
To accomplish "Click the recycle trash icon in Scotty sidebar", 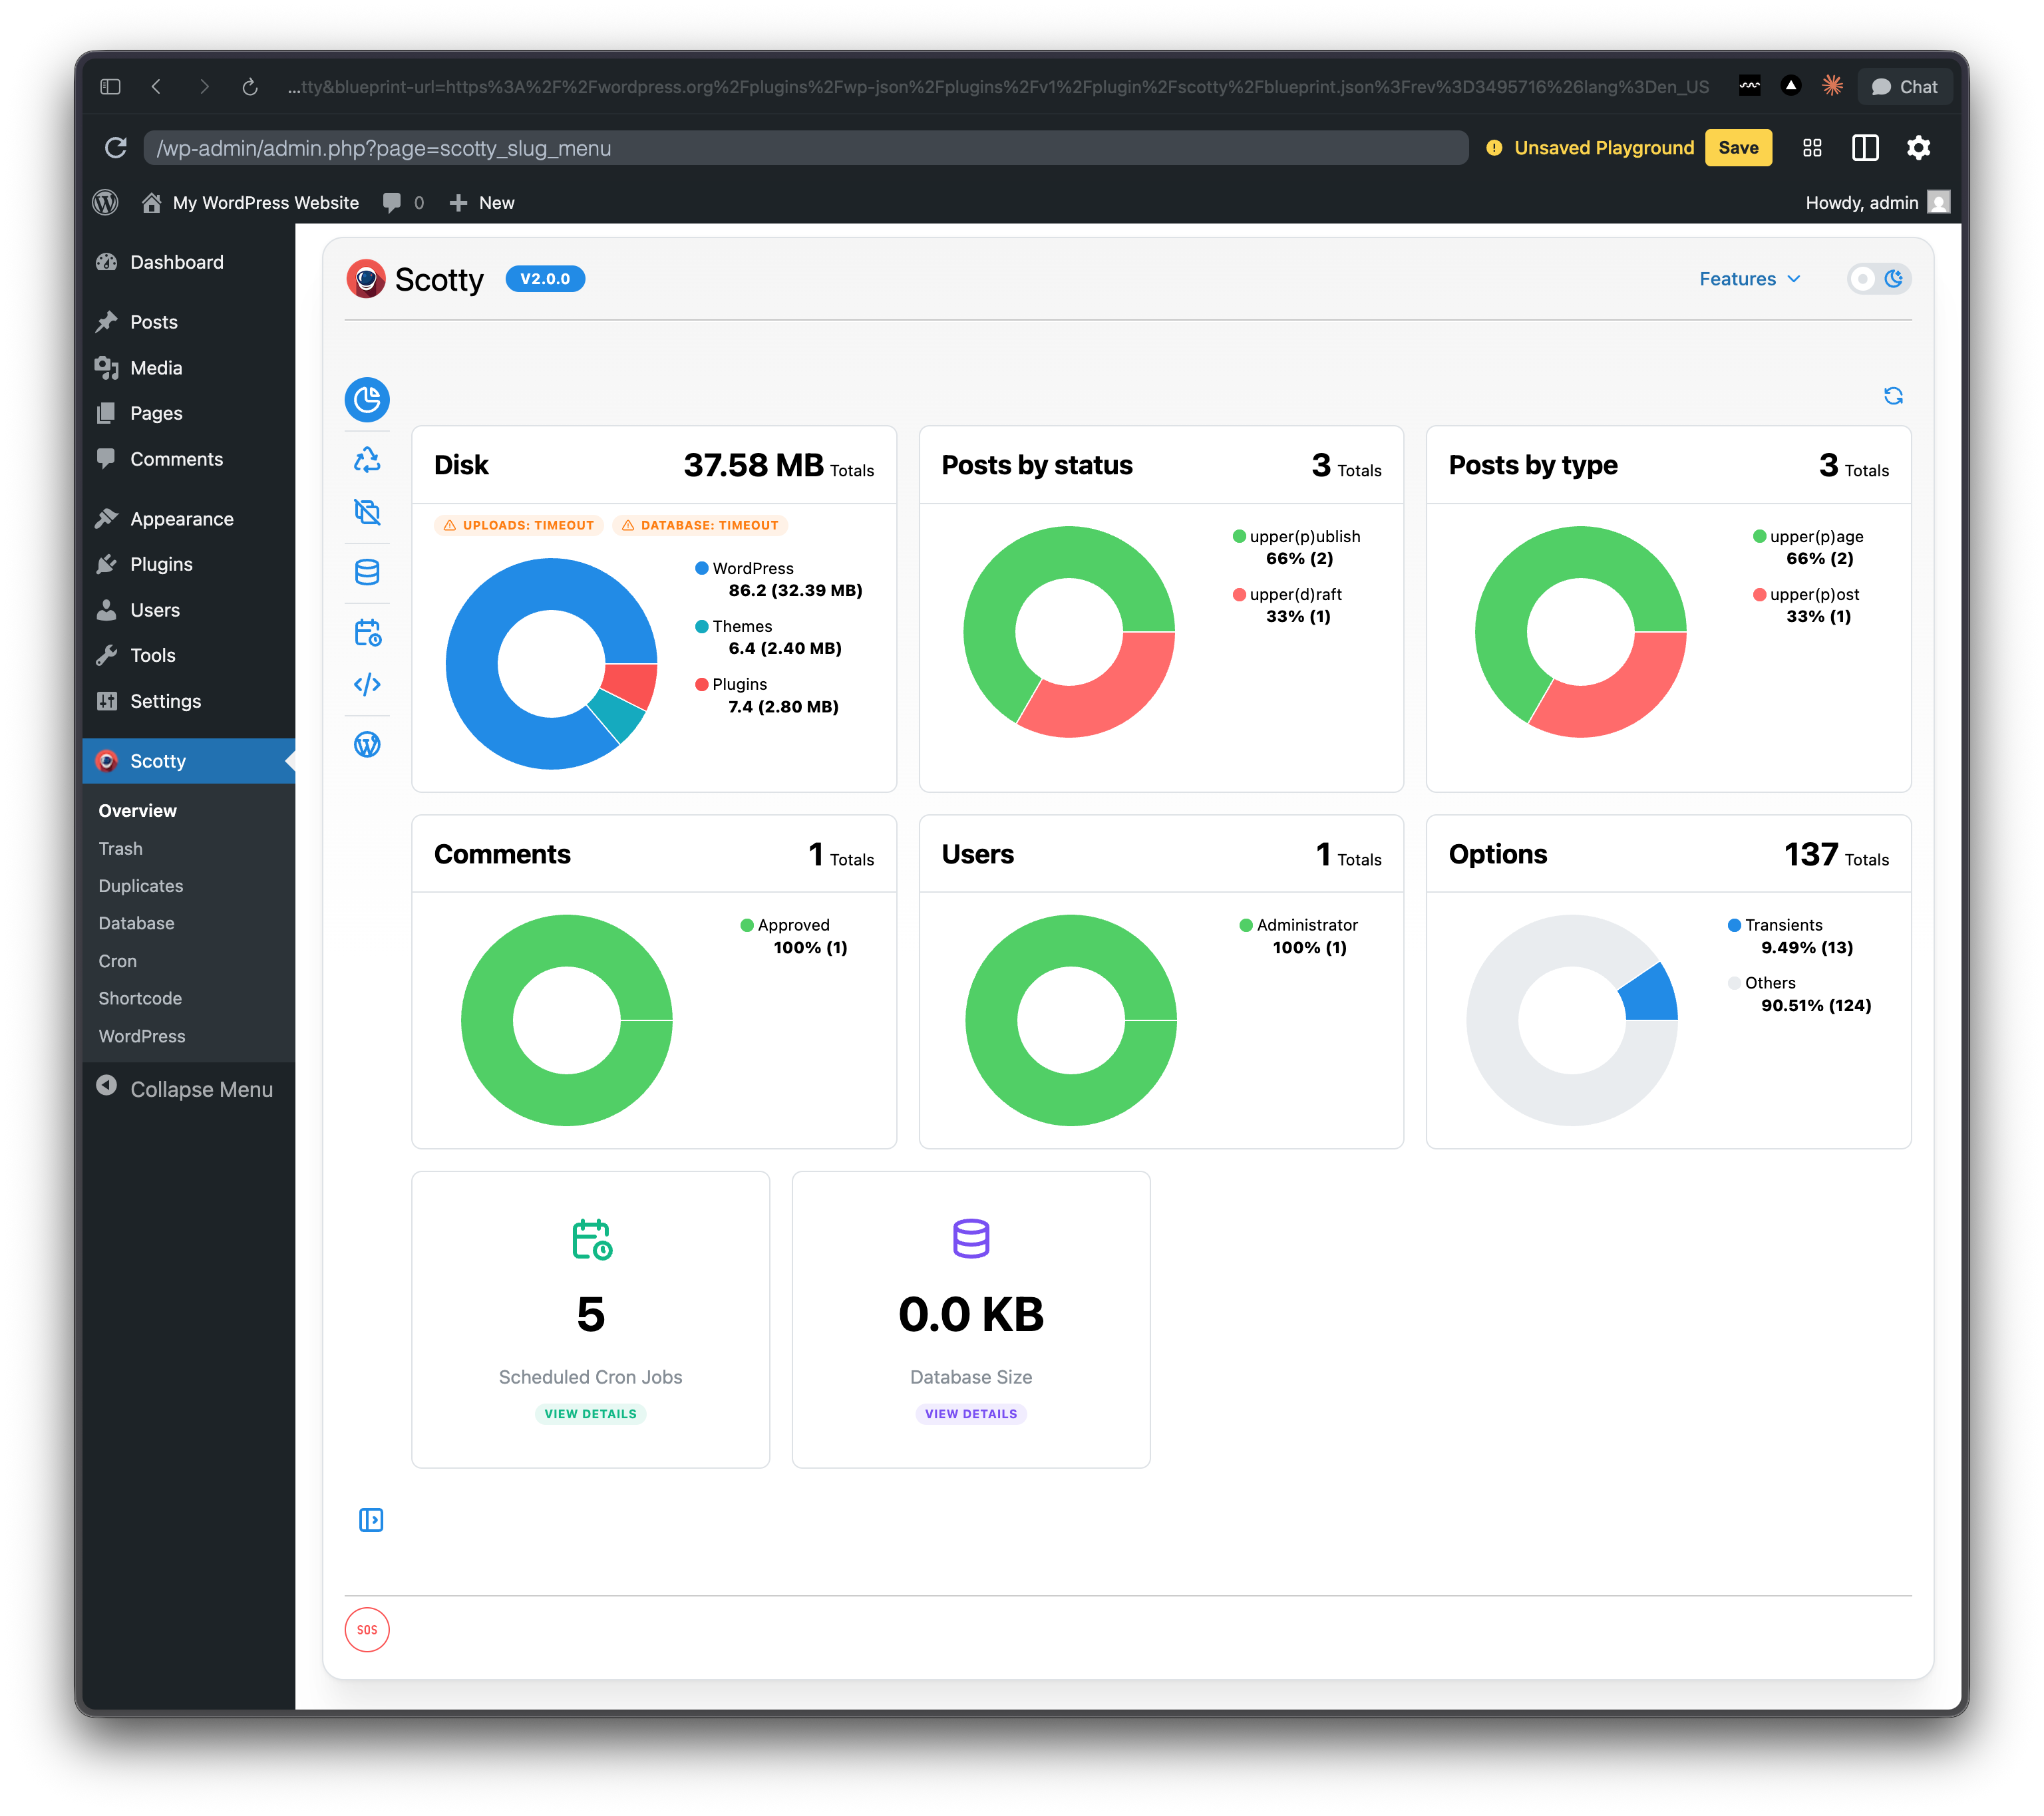I will coord(367,460).
